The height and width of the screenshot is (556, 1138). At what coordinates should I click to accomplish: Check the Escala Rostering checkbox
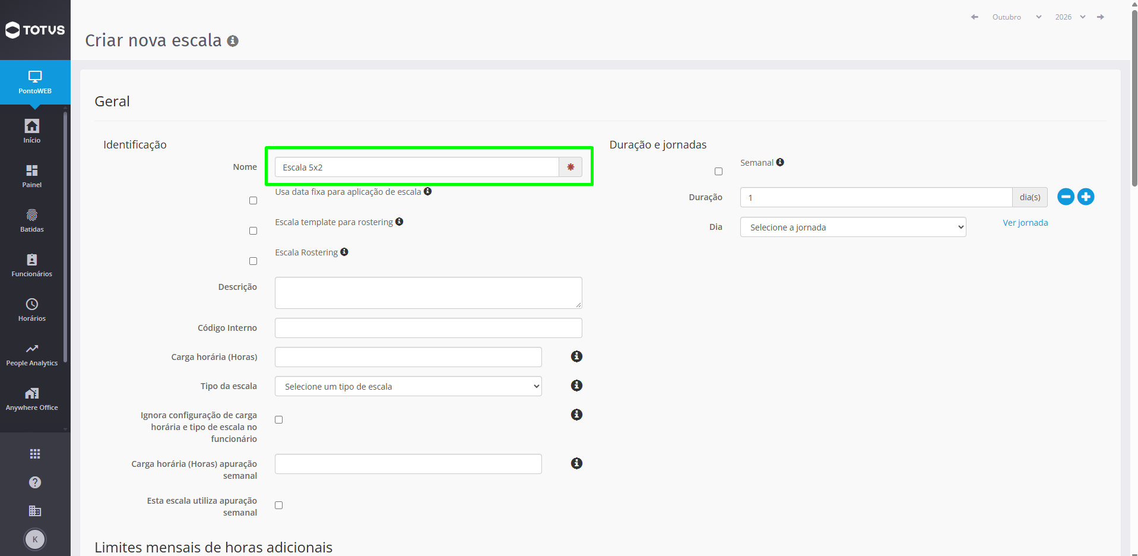(x=253, y=261)
